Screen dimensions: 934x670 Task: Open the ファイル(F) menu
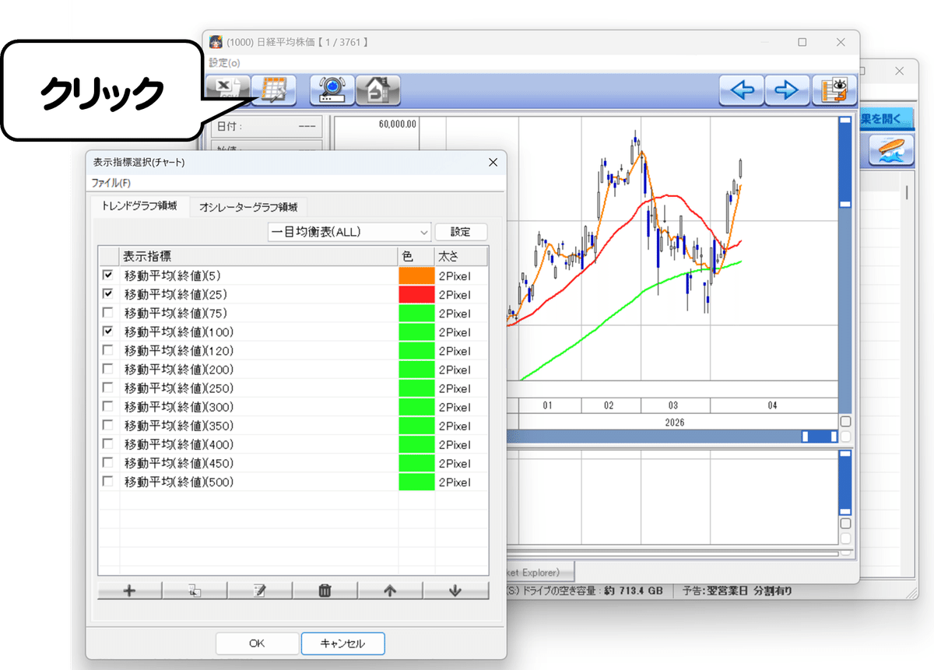tap(111, 183)
